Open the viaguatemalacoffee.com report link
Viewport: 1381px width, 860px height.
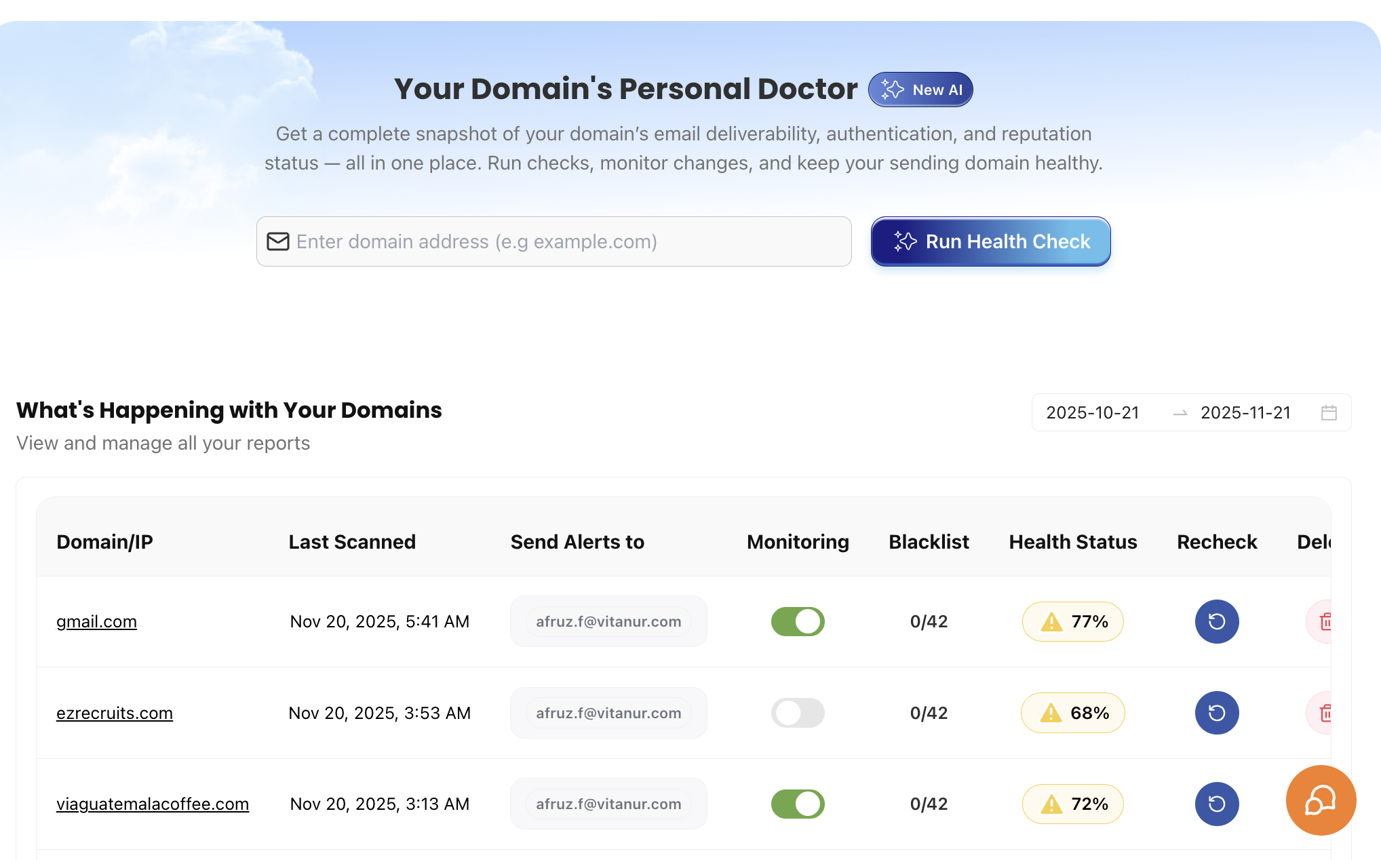pyautogui.click(x=153, y=804)
